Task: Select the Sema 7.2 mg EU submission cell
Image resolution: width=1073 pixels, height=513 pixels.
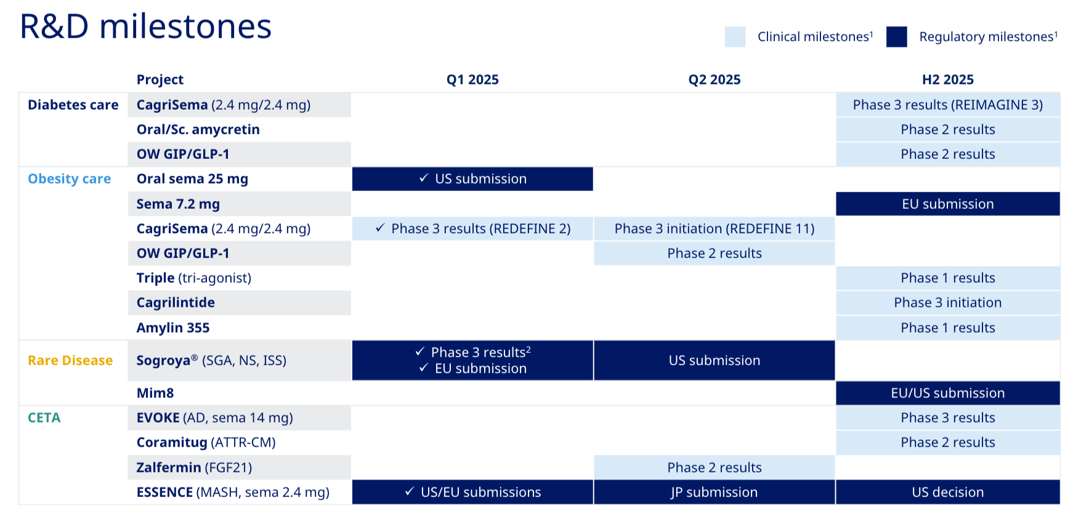Action: click(x=947, y=204)
